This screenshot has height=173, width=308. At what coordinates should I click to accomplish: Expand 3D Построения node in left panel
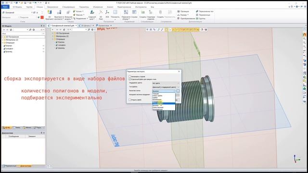pos(2,37)
